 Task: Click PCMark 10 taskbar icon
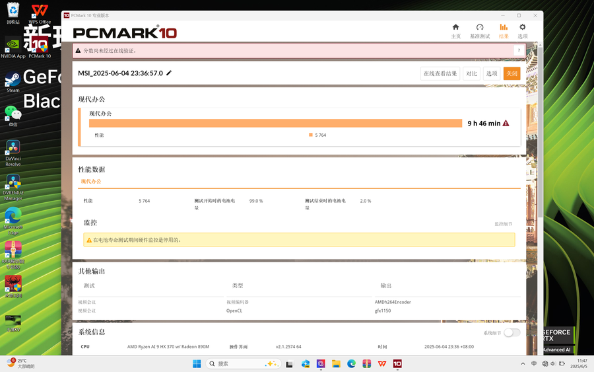coord(397,363)
